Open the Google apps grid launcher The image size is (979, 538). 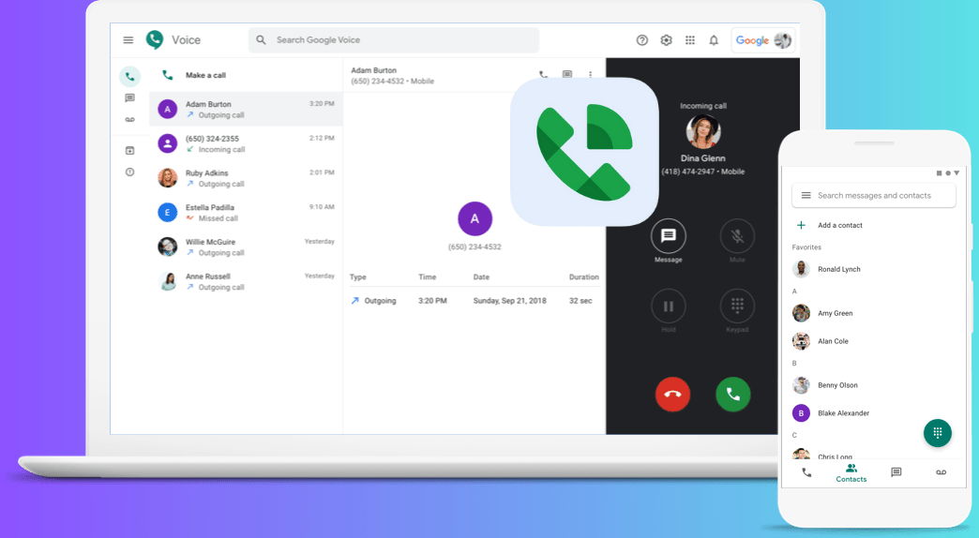[690, 40]
